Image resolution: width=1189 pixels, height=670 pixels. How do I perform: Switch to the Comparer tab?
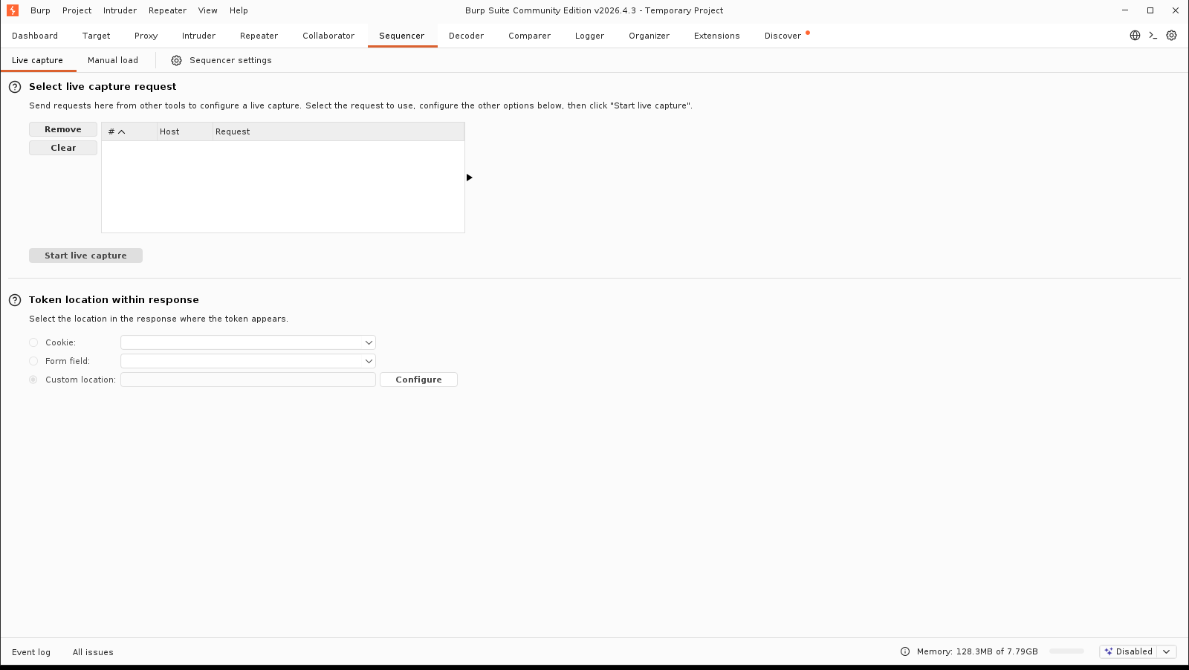[530, 36]
